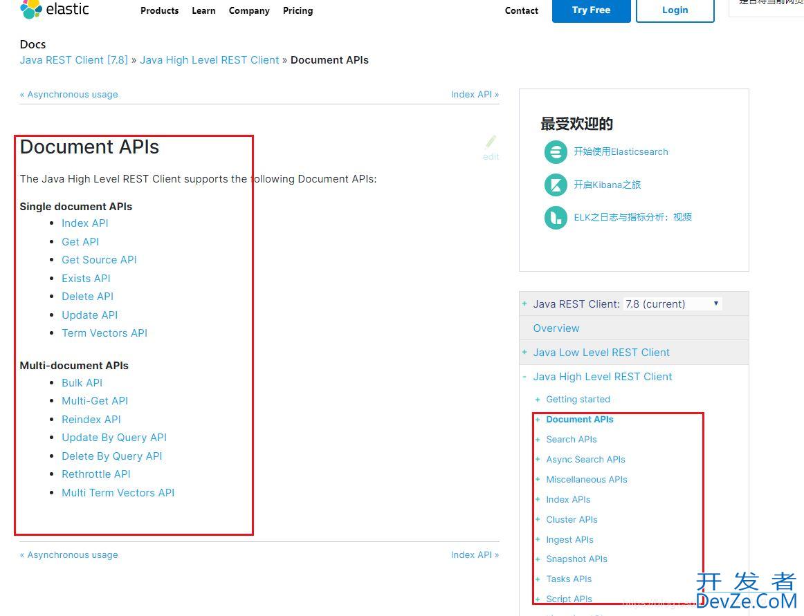Open the Delete By Query API link
This screenshot has width=804, height=616.
(112, 456)
